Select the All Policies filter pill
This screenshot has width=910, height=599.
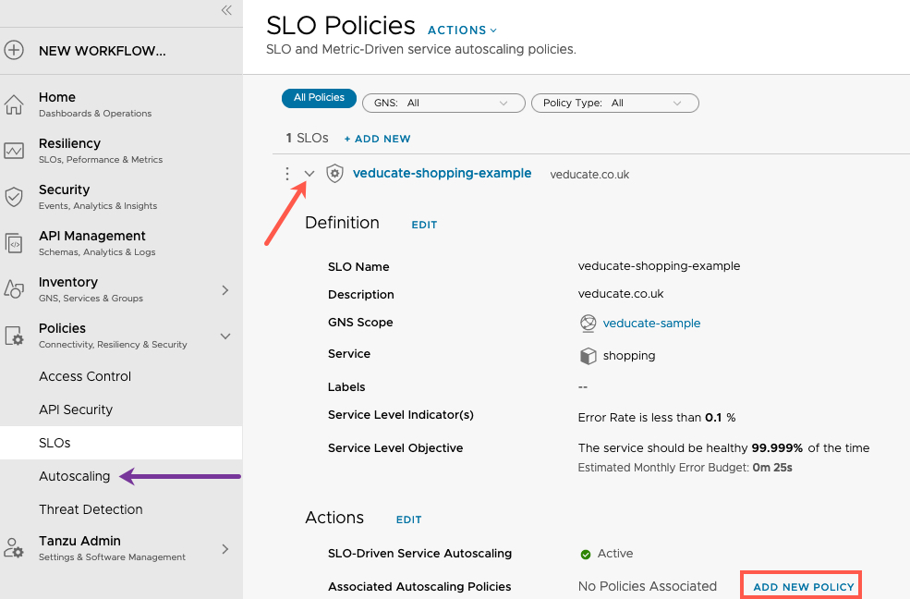[319, 97]
